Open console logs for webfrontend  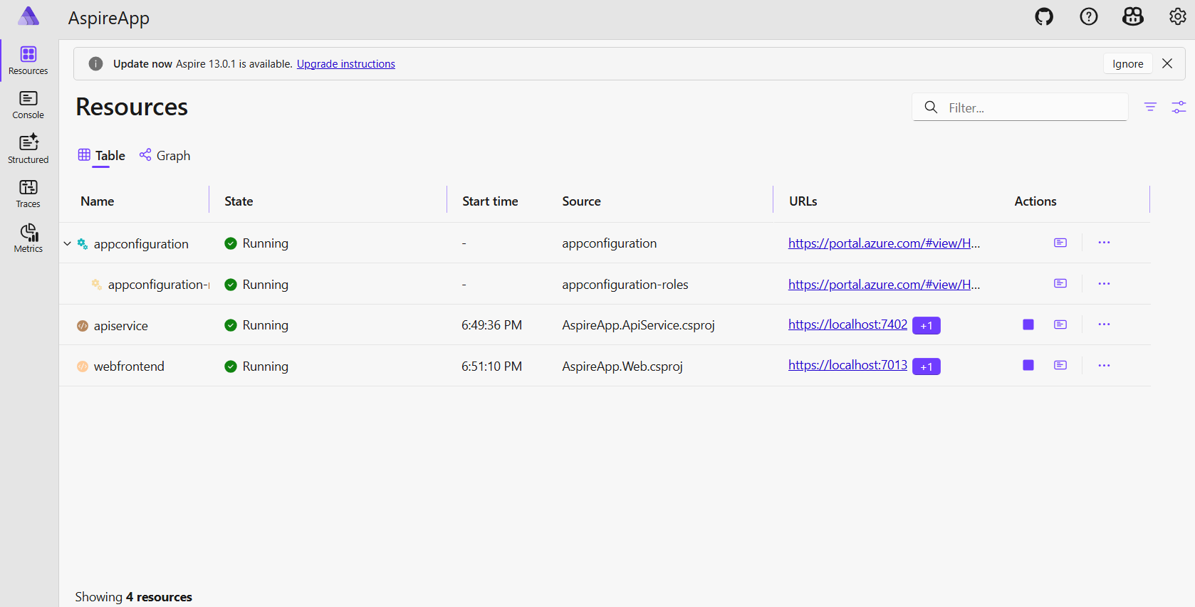[x=1060, y=365]
